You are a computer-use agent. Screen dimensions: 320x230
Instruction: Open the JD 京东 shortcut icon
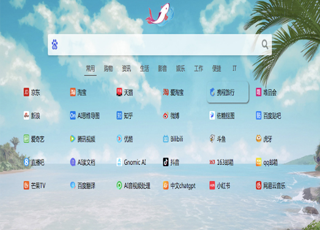(26, 92)
